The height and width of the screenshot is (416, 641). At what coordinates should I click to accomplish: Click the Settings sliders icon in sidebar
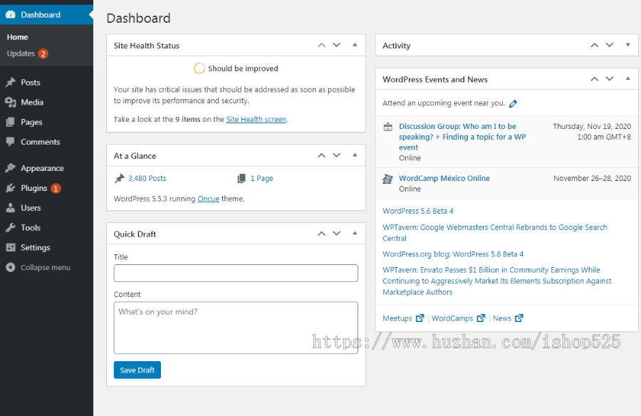tap(11, 247)
